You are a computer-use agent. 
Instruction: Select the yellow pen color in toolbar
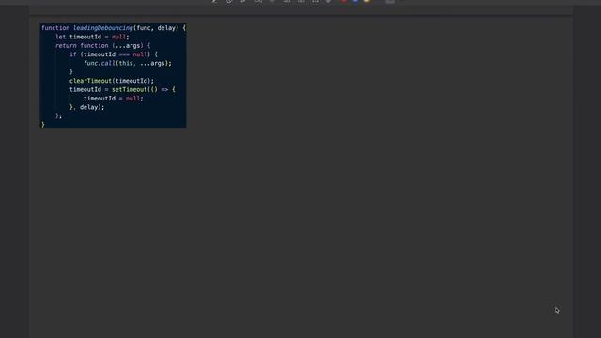point(367,1)
